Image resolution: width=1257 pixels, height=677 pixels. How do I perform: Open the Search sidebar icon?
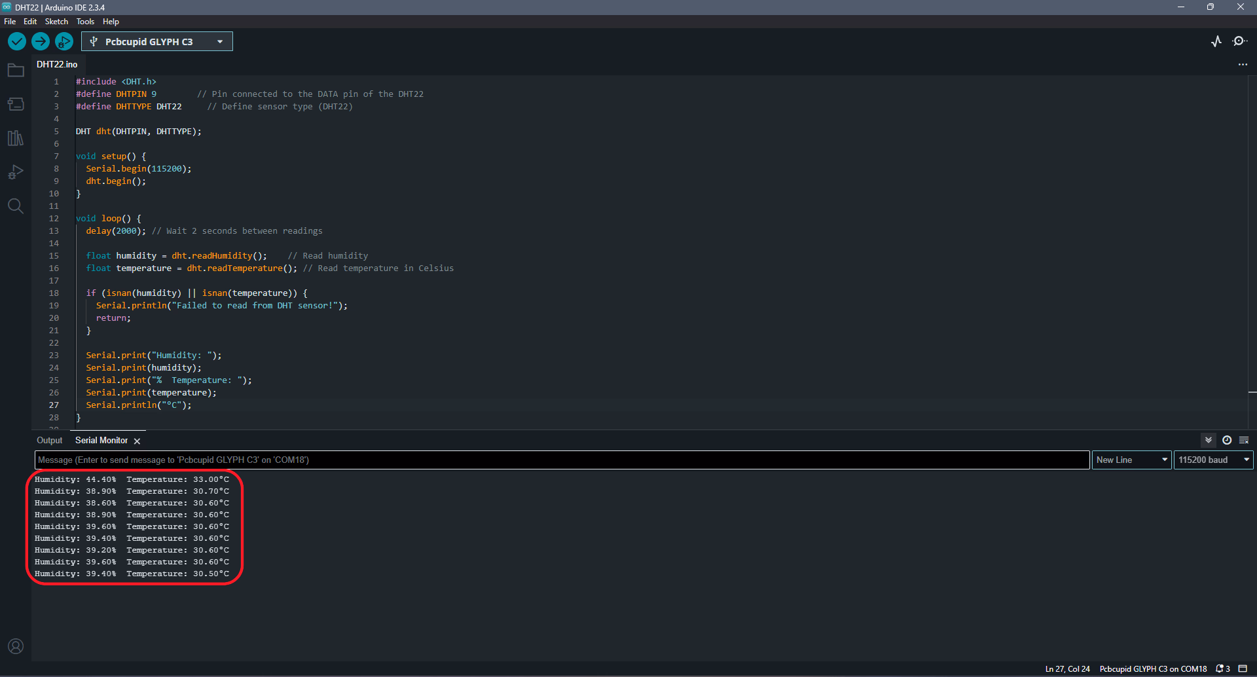[x=16, y=206]
